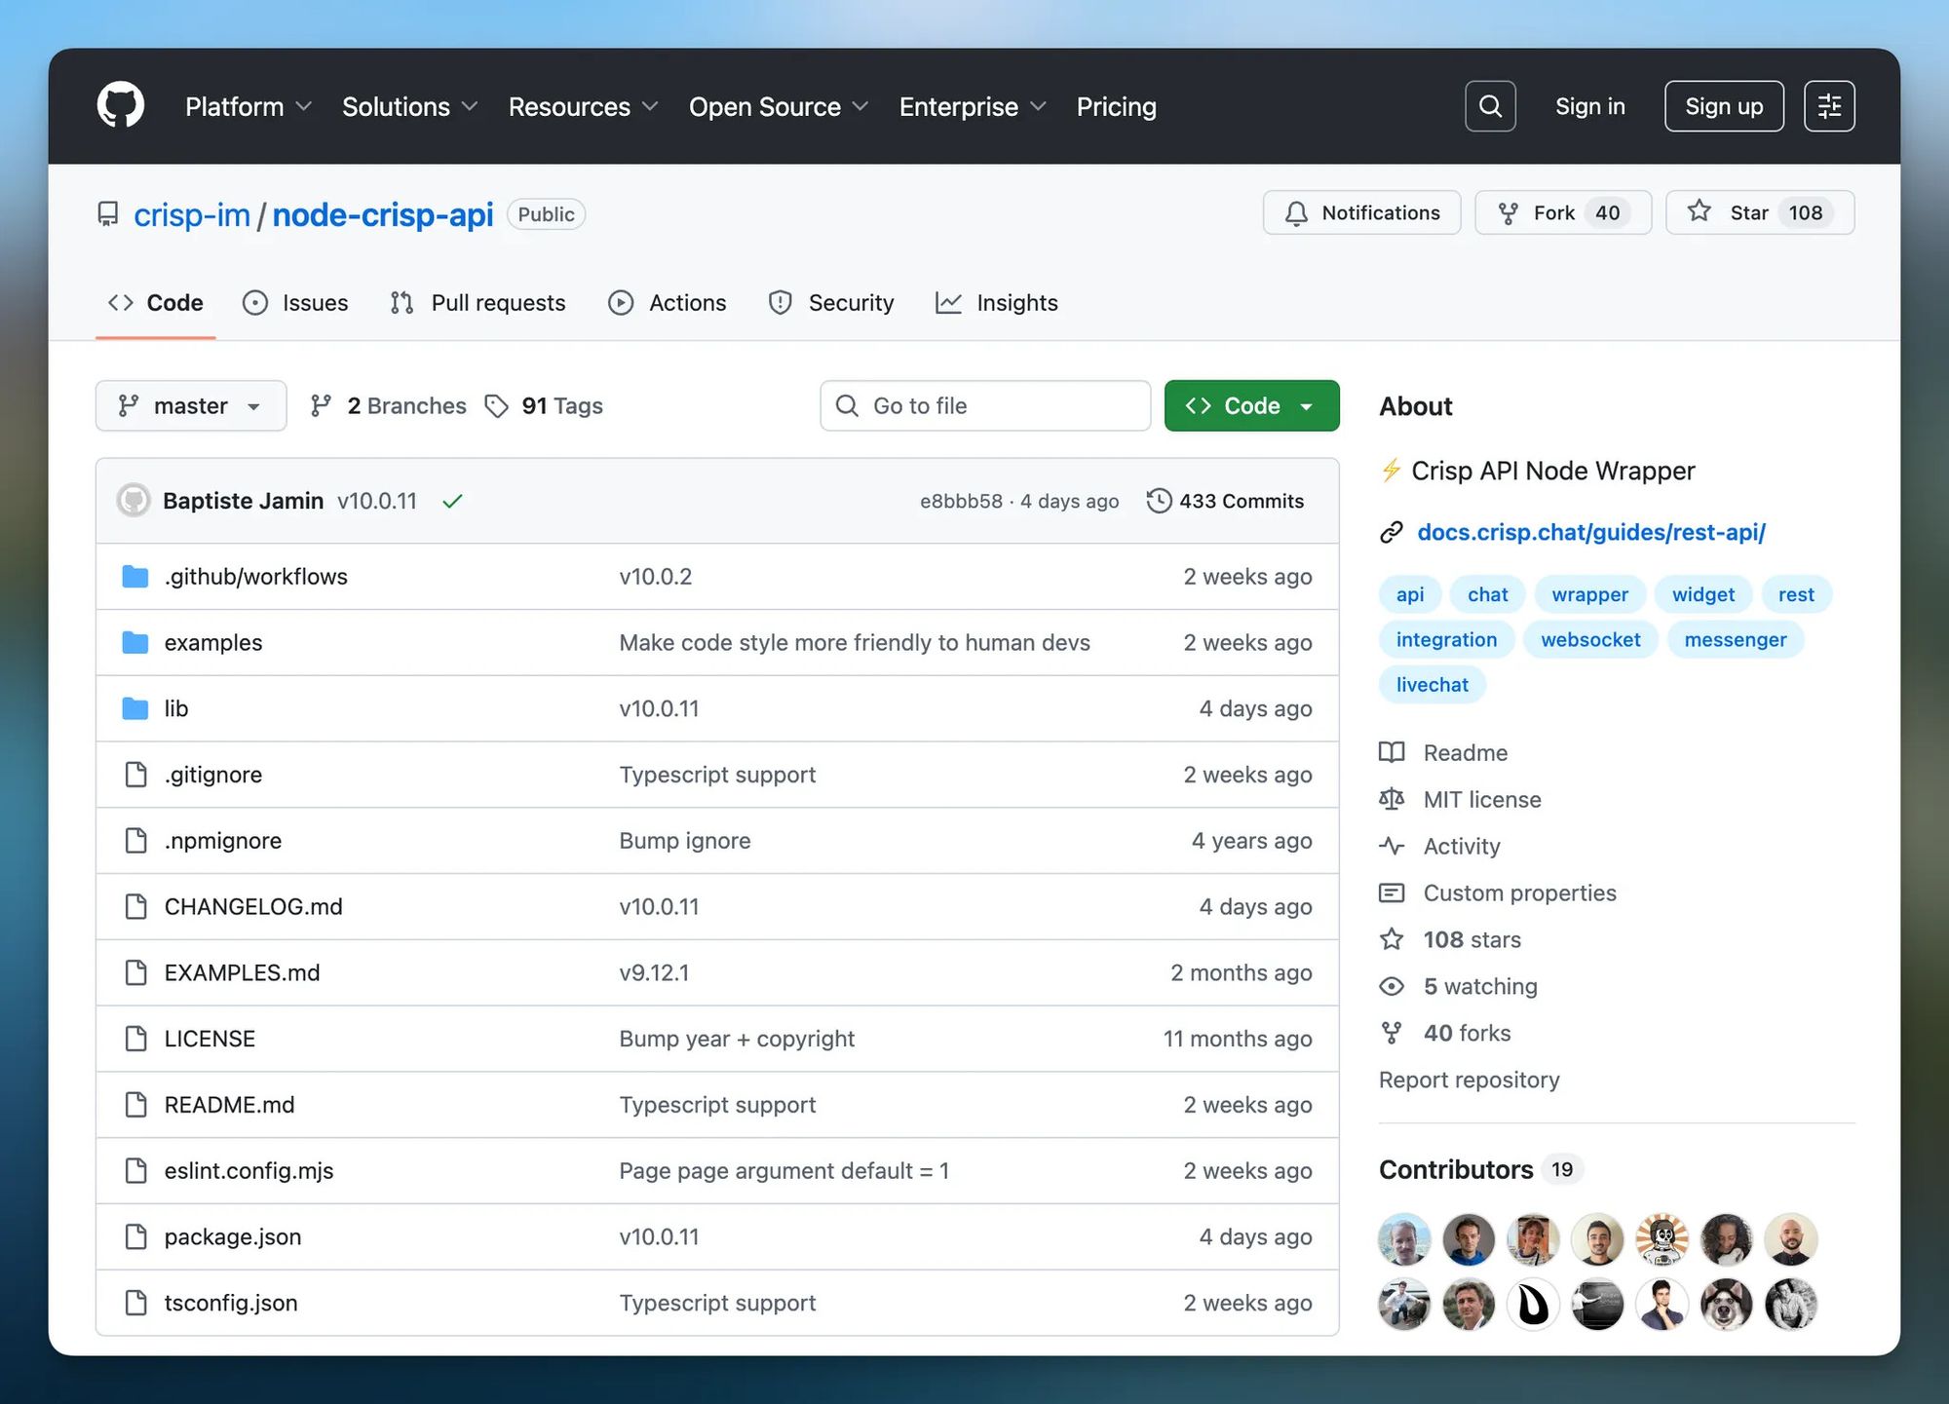1949x1404 pixels.
Task: Click the Activity pulse icon
Action: 1392,846
